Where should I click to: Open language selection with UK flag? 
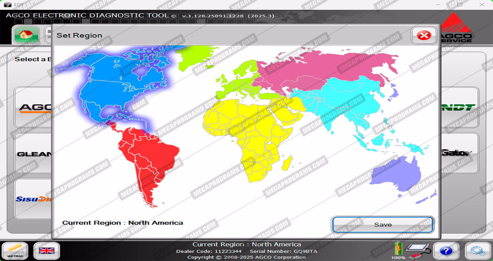47,251
